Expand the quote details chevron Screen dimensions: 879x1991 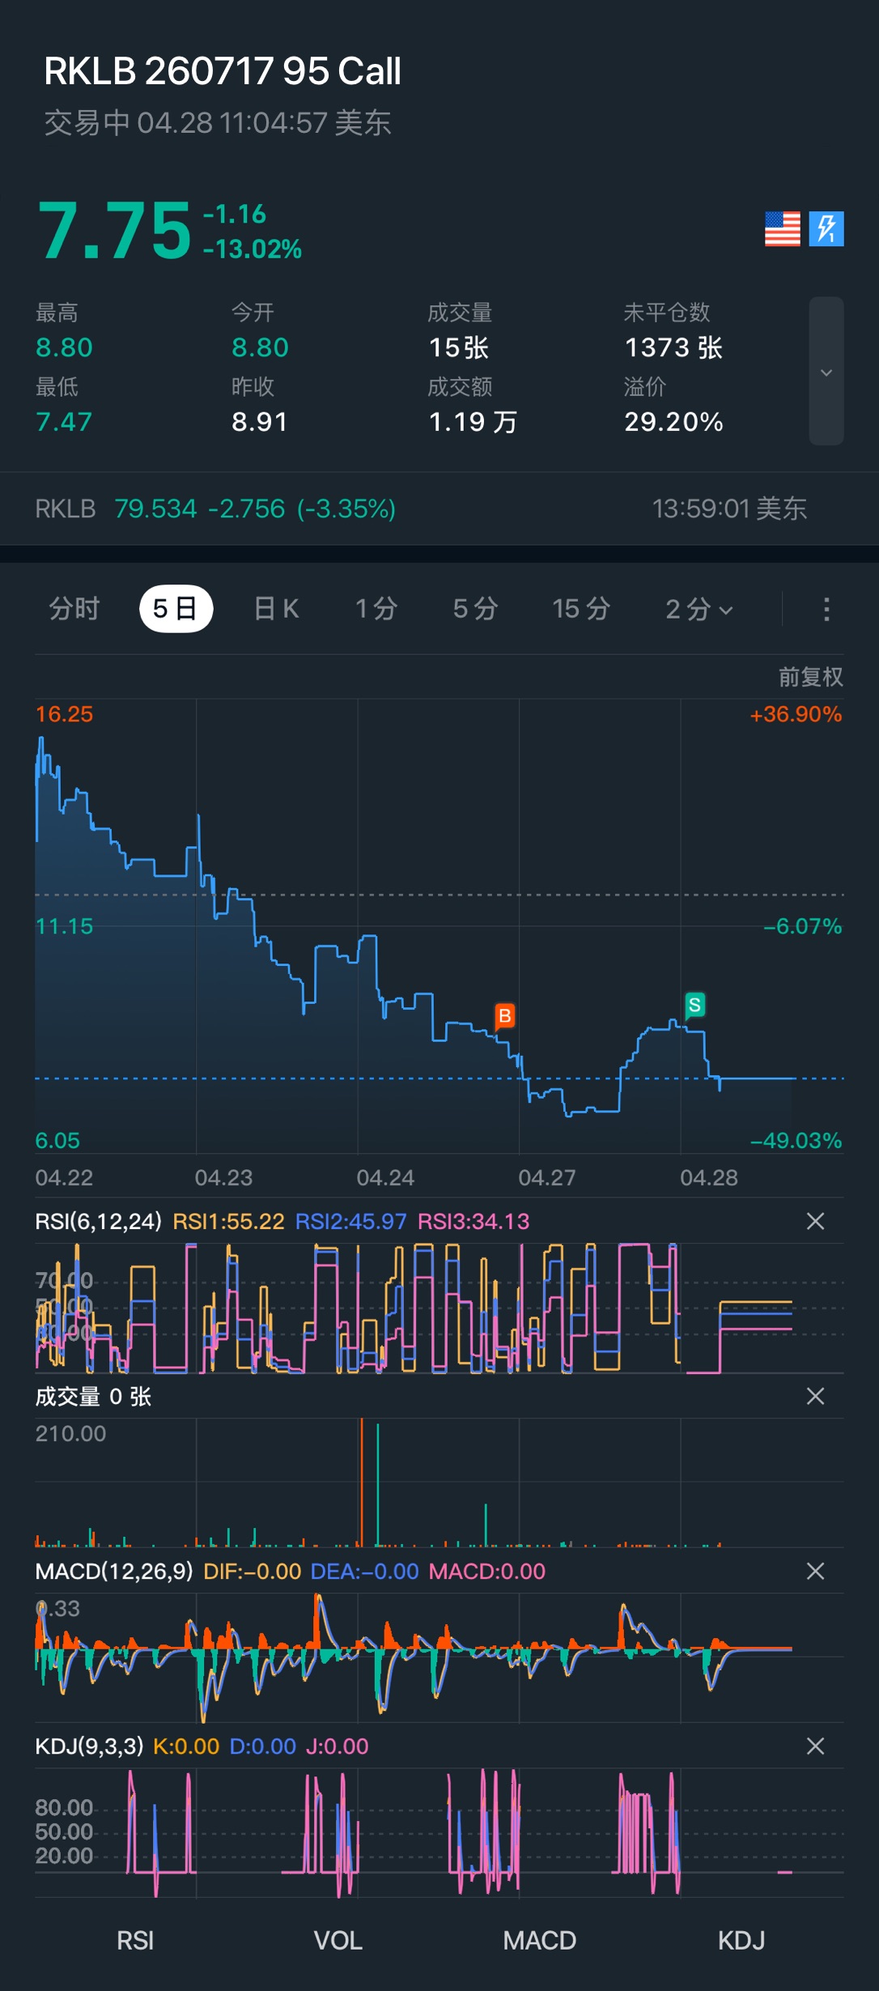(x=826, y=372)
